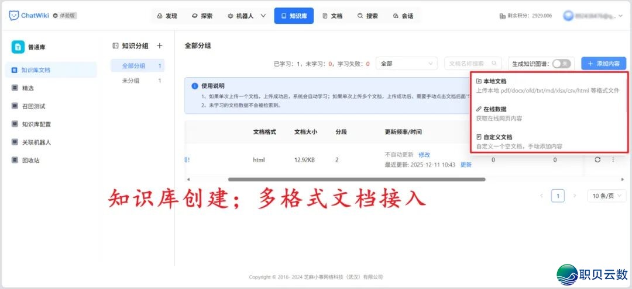Click the 修改 update frequency link
The height and width of the screenshot is (289, 632).
[x=424, y=155]
